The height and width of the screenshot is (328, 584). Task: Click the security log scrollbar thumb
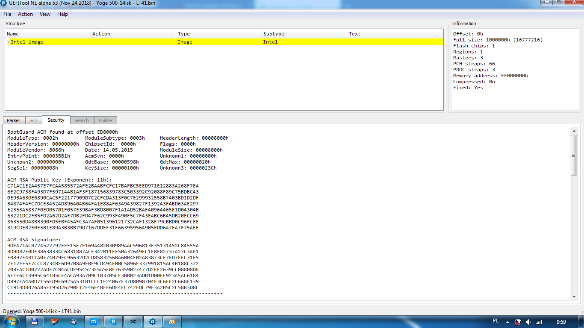pyautogui.click(x=574, y=155)
